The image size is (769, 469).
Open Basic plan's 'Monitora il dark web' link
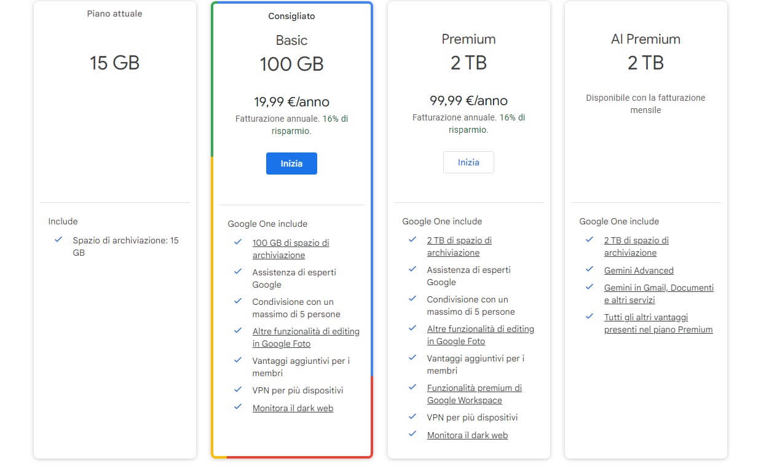pyautogui.click(x=293, y=408)
